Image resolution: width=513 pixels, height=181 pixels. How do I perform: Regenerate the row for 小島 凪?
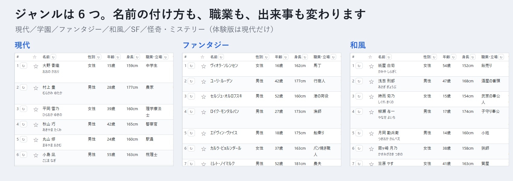click(24, 155)
